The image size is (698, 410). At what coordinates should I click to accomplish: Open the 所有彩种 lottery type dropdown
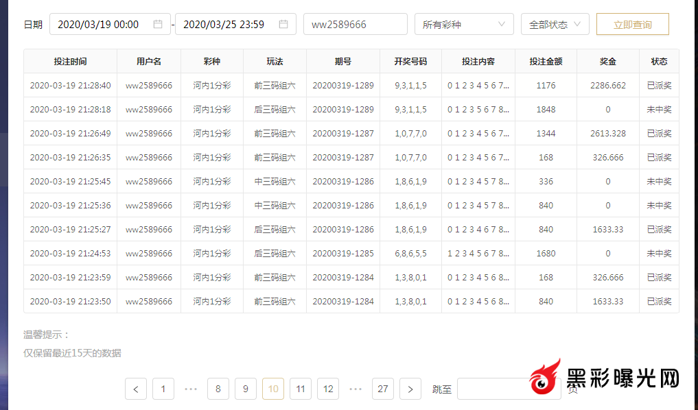464,24
